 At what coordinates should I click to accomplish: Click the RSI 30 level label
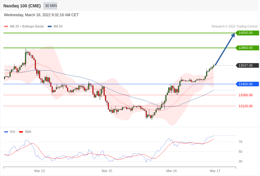(240, 161)
